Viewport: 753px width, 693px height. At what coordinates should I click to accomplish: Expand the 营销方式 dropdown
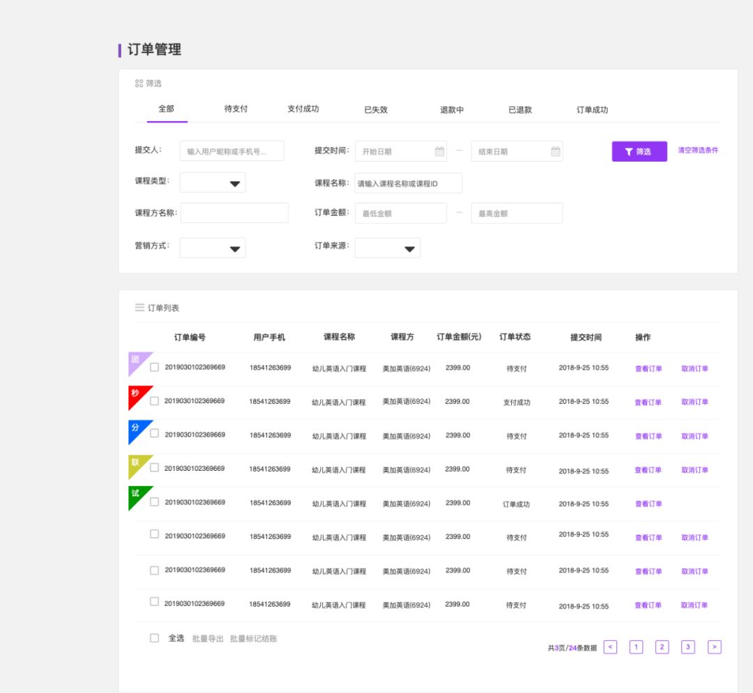[213, 248]
